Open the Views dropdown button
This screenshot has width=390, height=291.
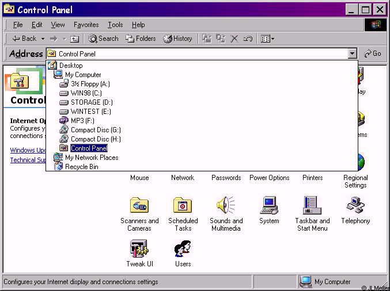tap(267, 39)
